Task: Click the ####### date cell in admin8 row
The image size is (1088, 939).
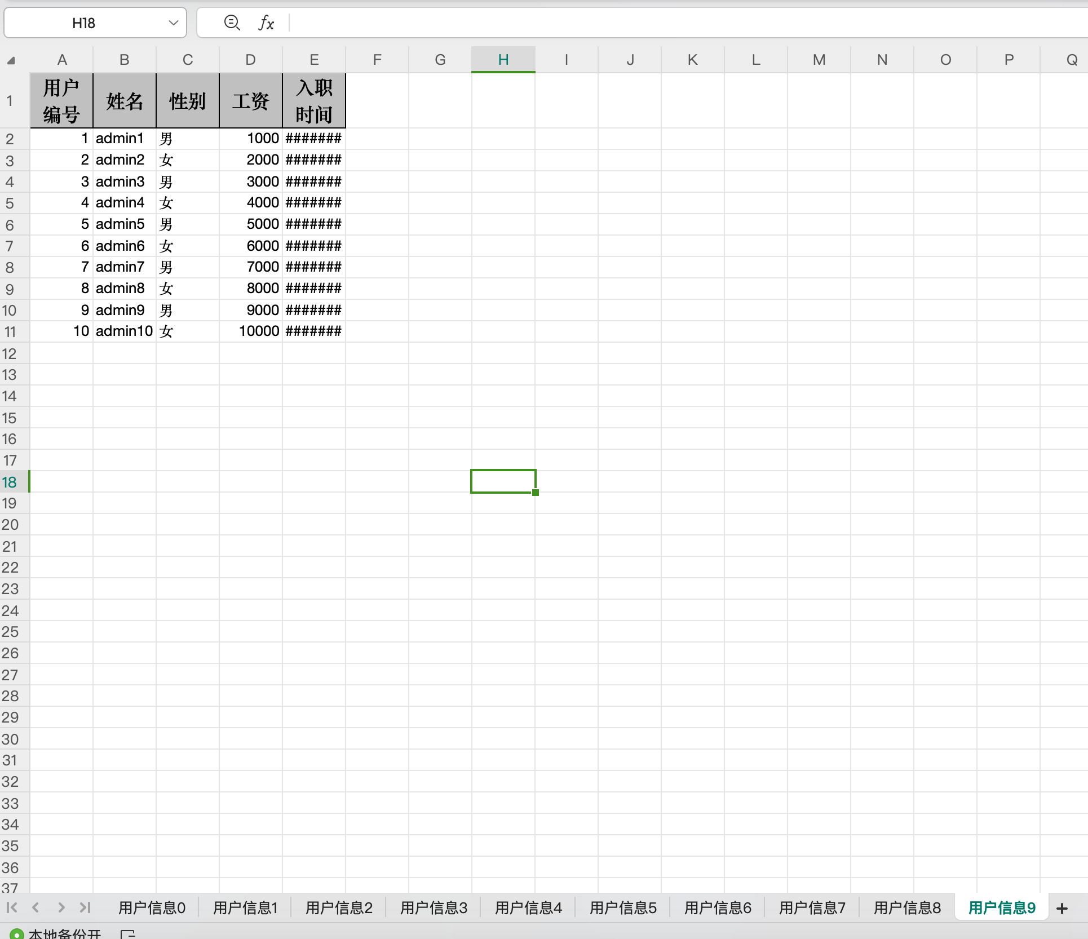Action: (x=314, y=289)
